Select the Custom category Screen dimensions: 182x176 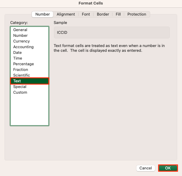coord(29,92)
